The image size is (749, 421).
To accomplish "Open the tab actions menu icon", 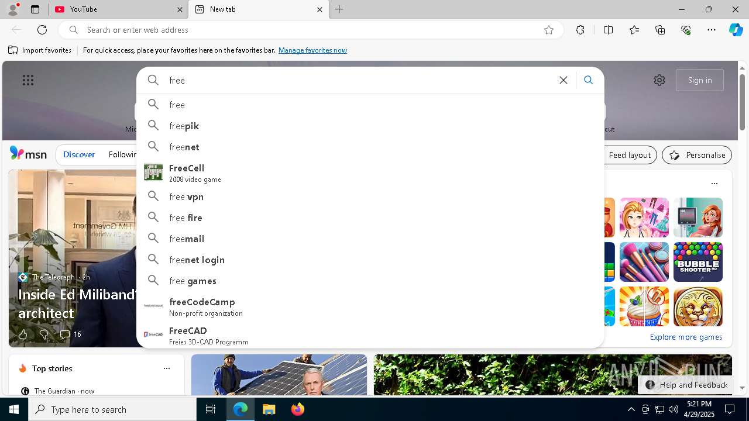I will click(35, 9).
